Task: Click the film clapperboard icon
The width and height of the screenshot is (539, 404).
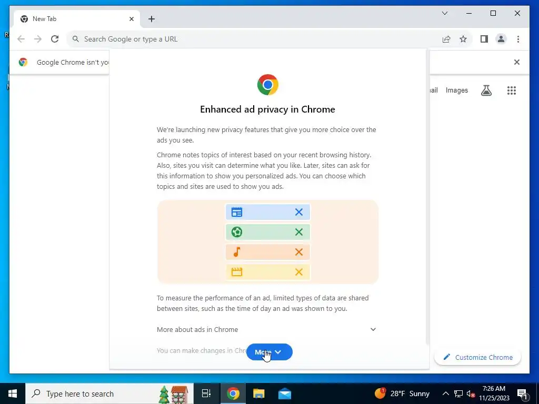Action: [236, 272]
